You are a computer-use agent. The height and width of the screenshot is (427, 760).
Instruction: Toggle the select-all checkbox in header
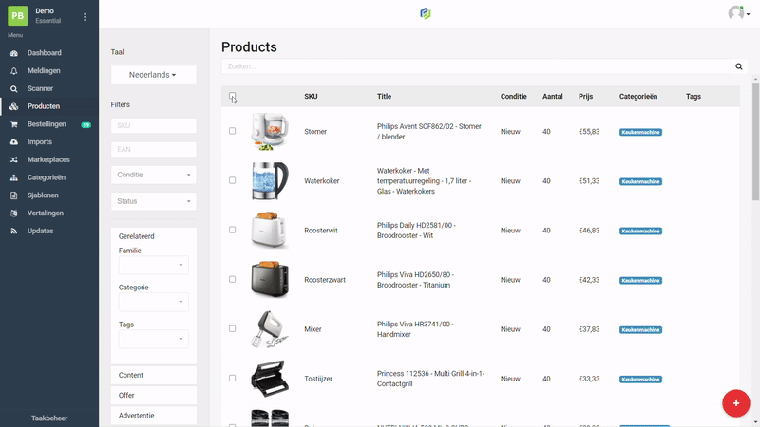[232, 96]
